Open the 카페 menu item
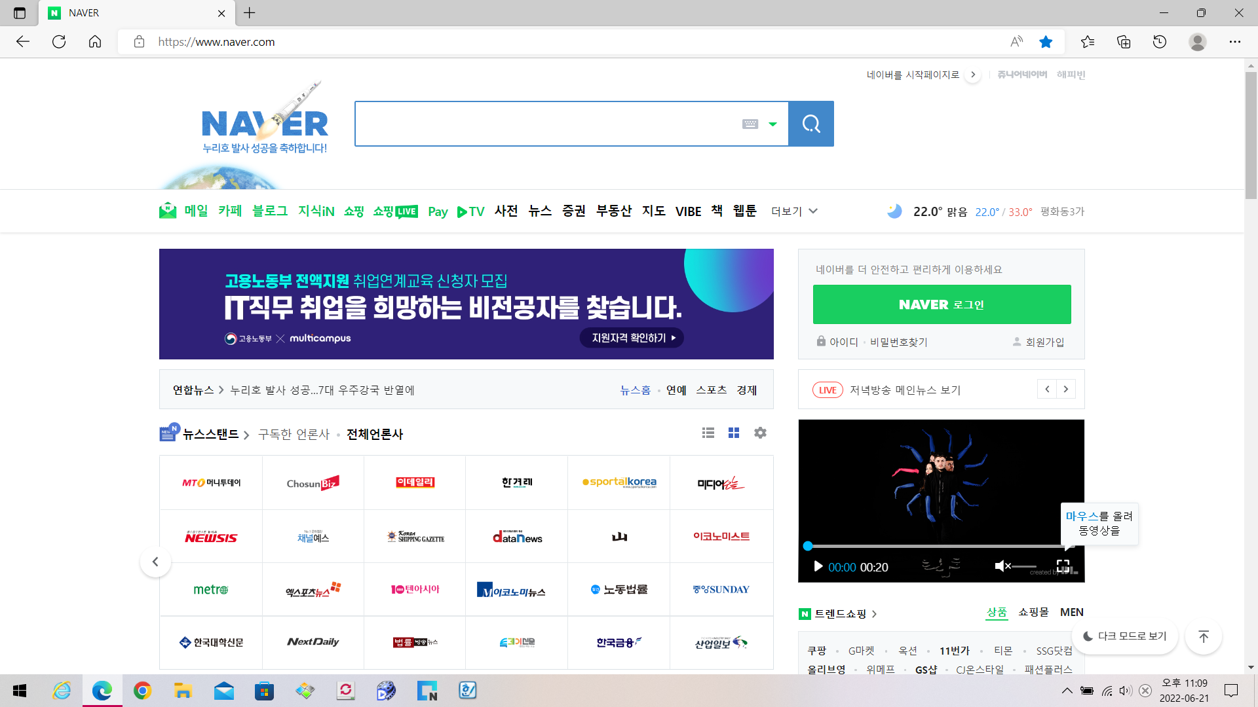This screenshot has height=707, width=1258. pos(230,211)
